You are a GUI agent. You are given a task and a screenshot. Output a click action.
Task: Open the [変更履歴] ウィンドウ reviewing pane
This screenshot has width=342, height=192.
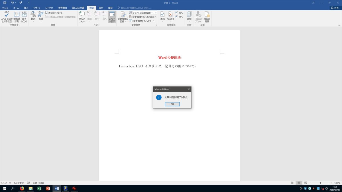pyautogui.click(x=140, y=21)
